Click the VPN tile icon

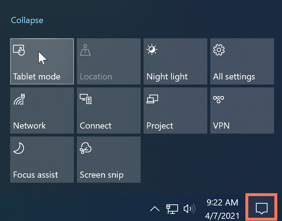tap(219, 99)
